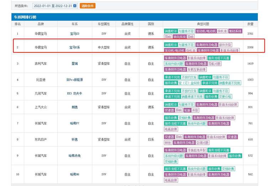Select the 车载互联故障 tag in the 星瑞 row
Viewport: 275px width, 186px height.
coord(197,70)
